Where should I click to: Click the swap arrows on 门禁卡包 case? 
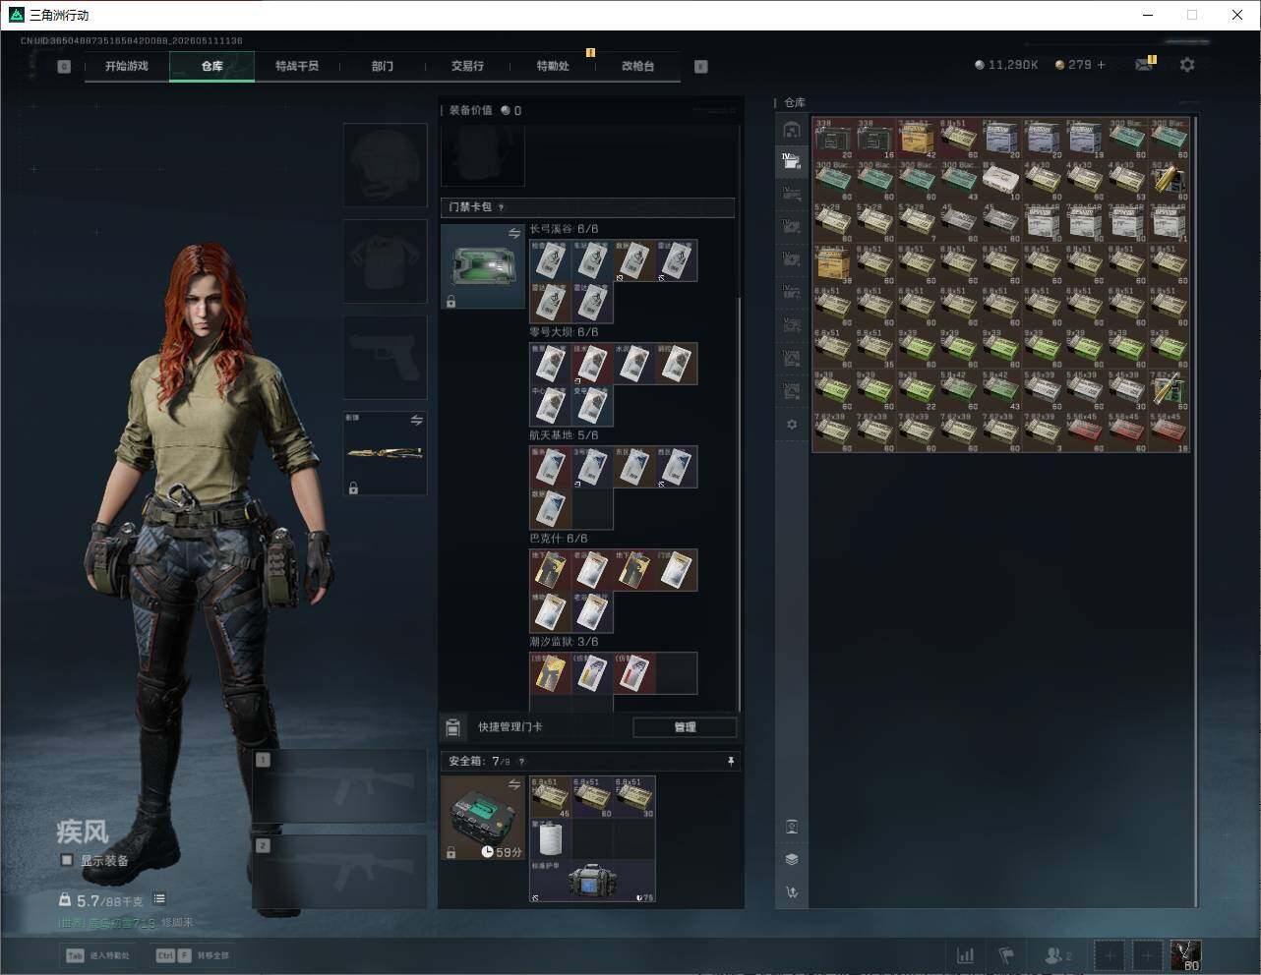click(x=513, y=234)
